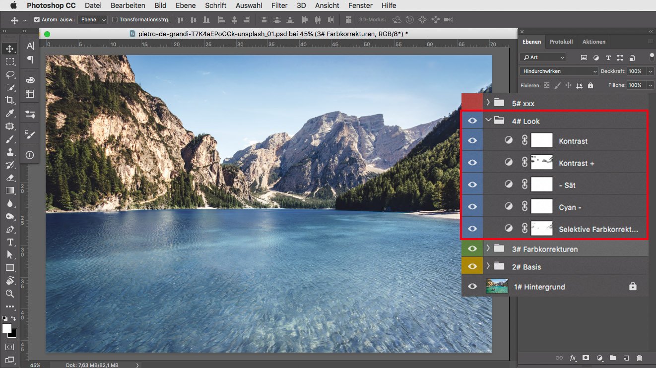Open the Ebene menu
This screenshot has height=368, width=656.
point(187,5)
